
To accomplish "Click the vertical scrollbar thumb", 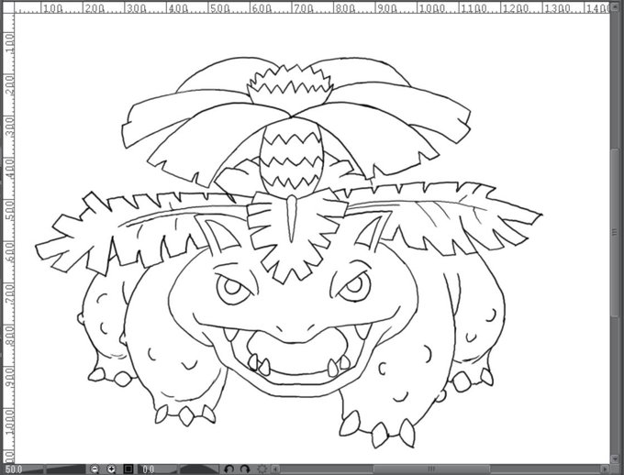I will (615, 233).
